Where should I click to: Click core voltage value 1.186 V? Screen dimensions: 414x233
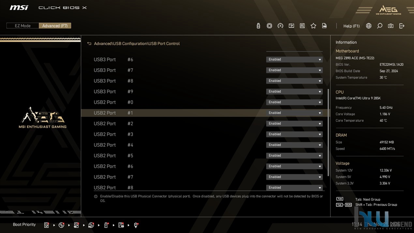(385, 114)
